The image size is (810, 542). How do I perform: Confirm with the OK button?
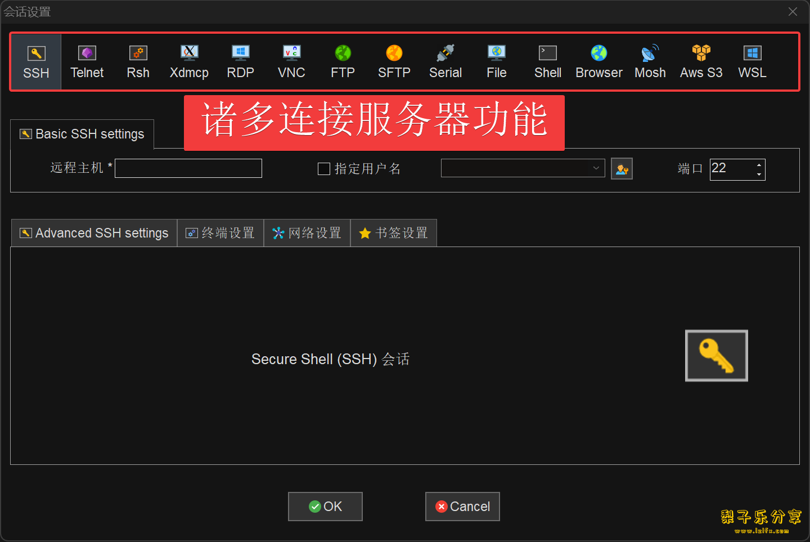pyautogui.click(x=325, y=507)
